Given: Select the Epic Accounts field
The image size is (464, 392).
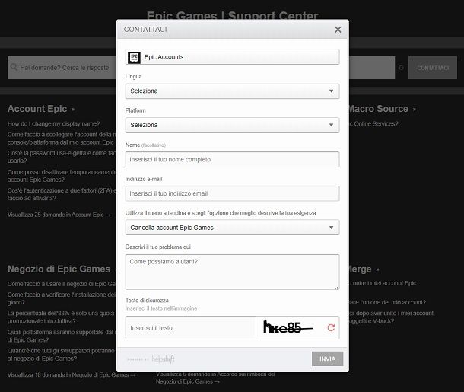Looking at the screenshot, I should pos(232,57).
